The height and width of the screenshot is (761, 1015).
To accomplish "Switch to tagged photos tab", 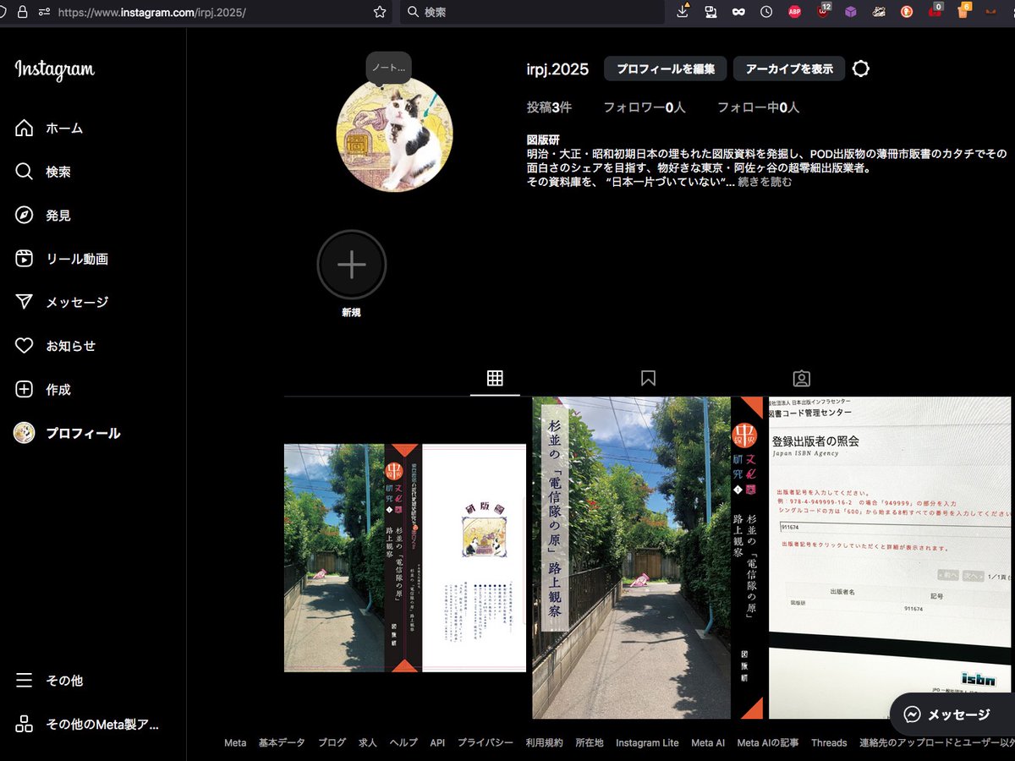I will pos(802,378).
